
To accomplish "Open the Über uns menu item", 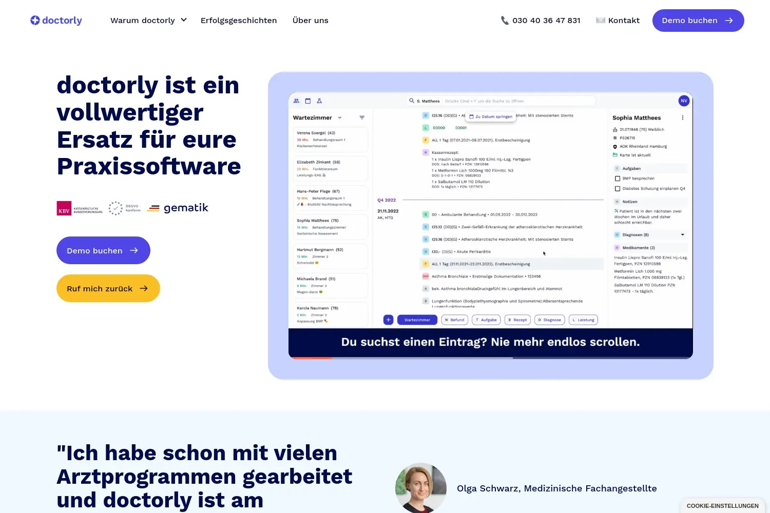I will pyautogui.click(x=311, y=21).
